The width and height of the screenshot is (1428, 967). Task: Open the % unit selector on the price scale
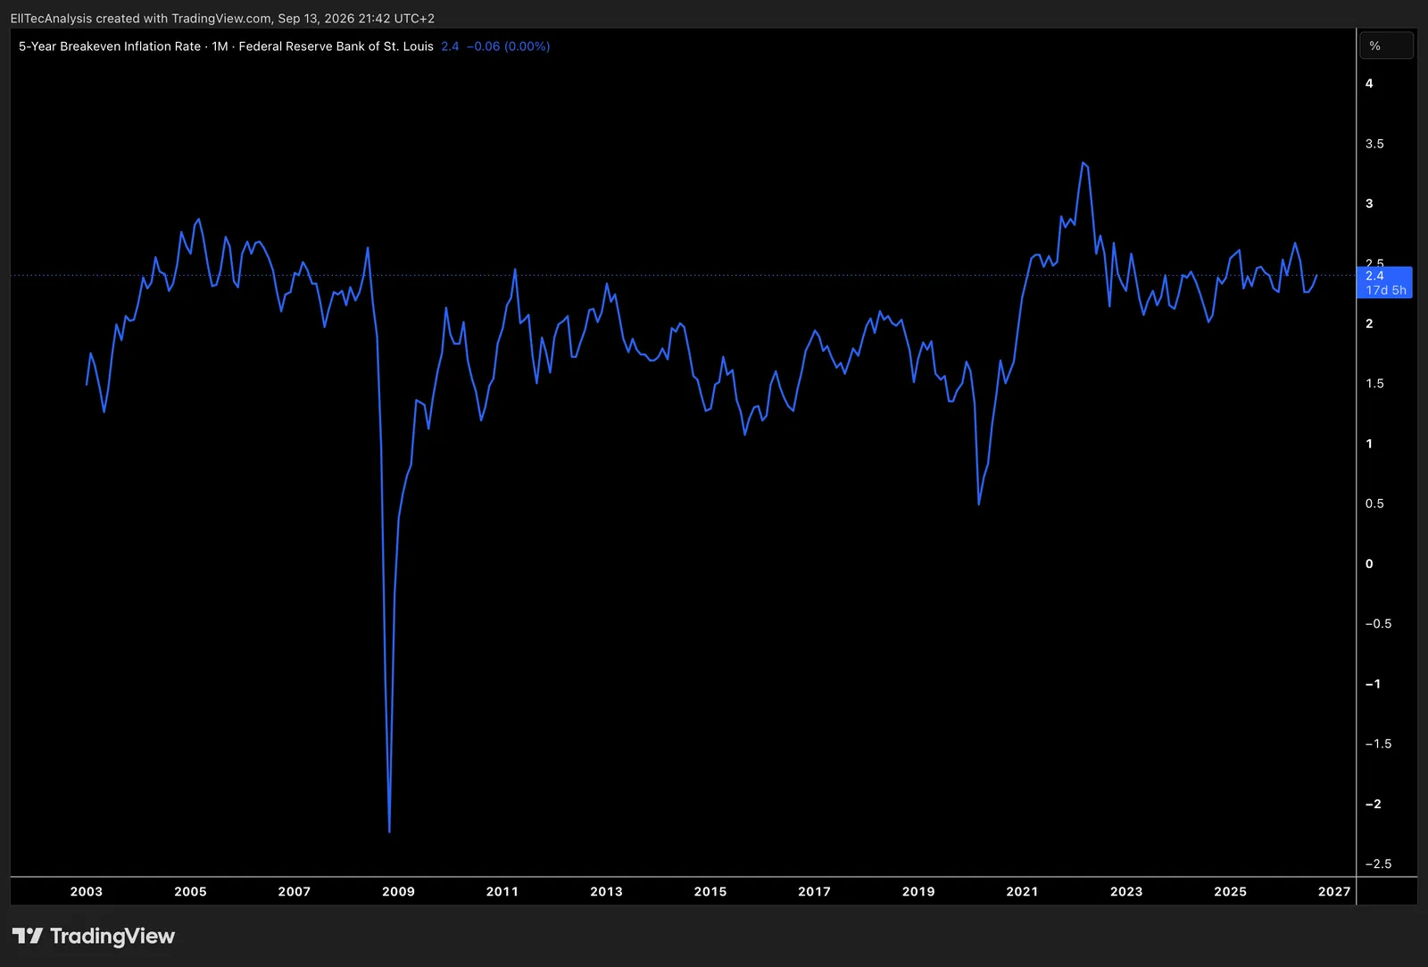coord(1386,46)
